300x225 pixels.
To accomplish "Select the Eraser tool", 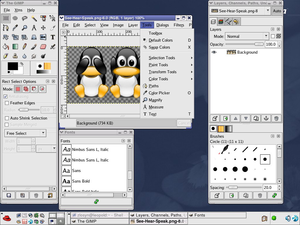I will [43, 47].
